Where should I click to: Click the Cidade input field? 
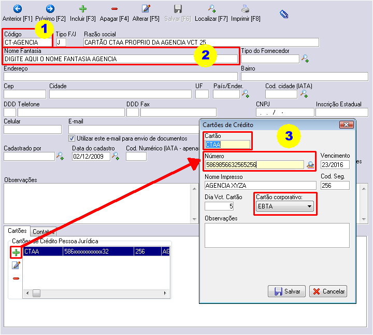tap(120, 94)
